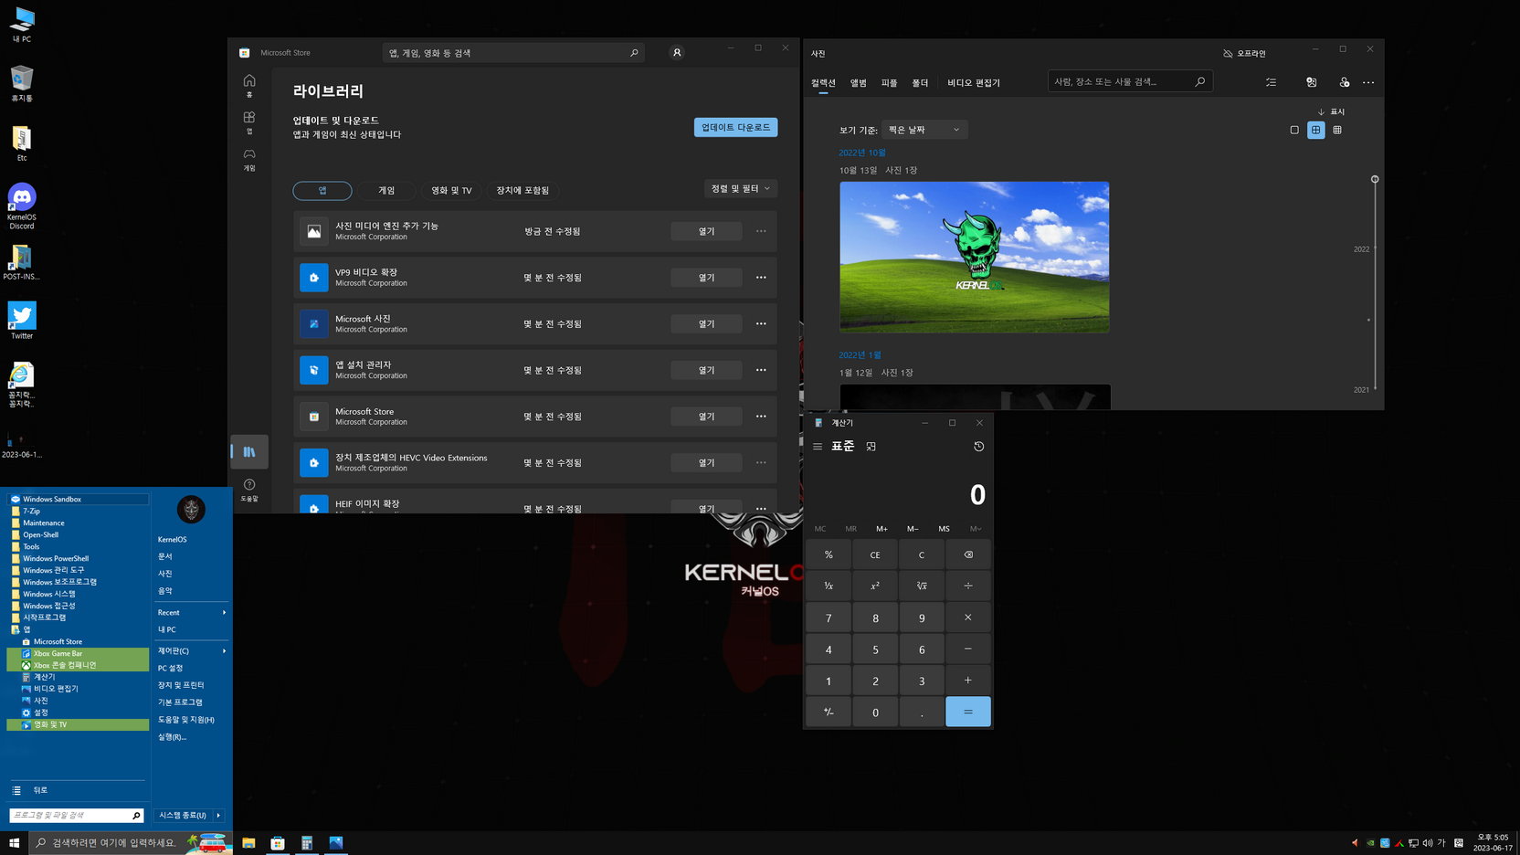Click the Photos search magnifier icon
This screenshot has width=1520, height=855.
[x=1200, y=82]
